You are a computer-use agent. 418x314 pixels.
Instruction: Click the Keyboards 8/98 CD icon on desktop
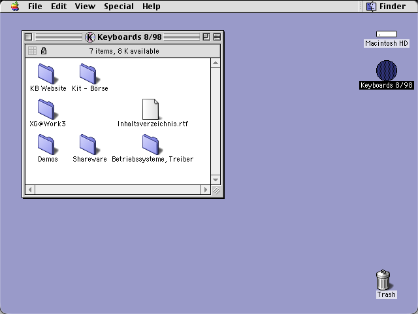[387, 70]
